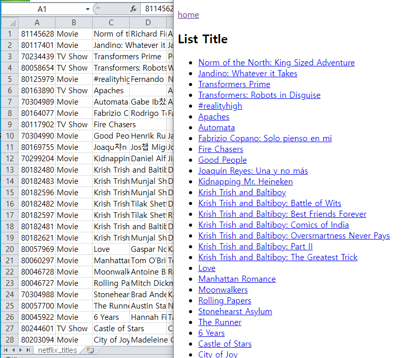Viewport: 413px width, 358px height.
Task: Click the Name Box showing A1
Action: (x=42, y=9)
